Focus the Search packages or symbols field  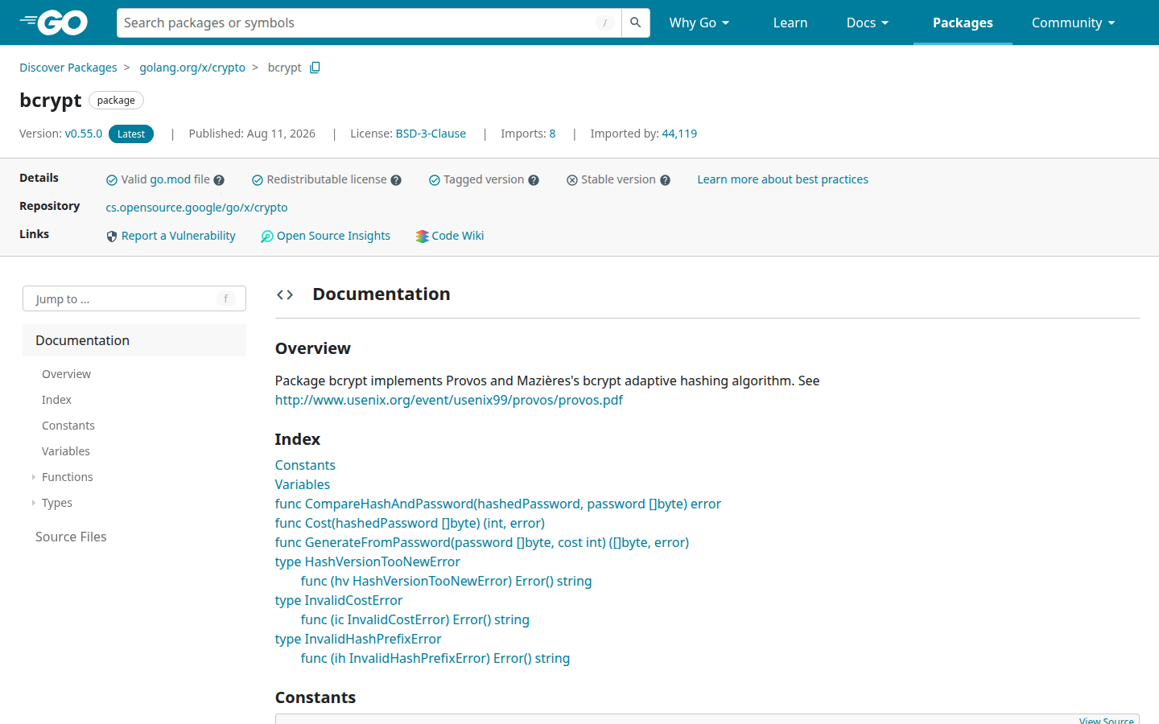click(x=369, y=23)
